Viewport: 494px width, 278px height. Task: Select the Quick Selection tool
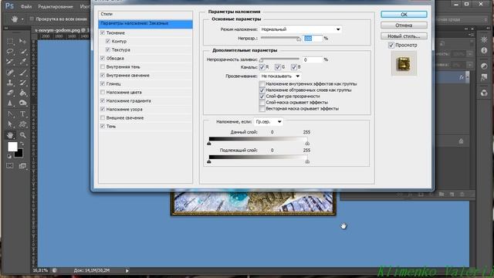[22, 52]
